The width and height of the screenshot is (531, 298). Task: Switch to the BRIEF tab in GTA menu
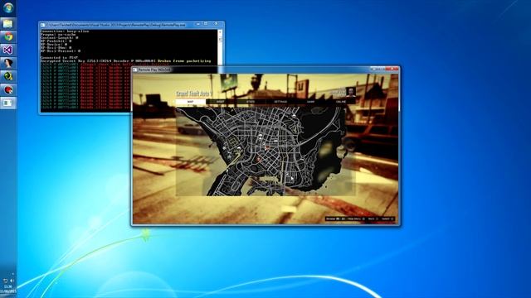pos(221,101)
